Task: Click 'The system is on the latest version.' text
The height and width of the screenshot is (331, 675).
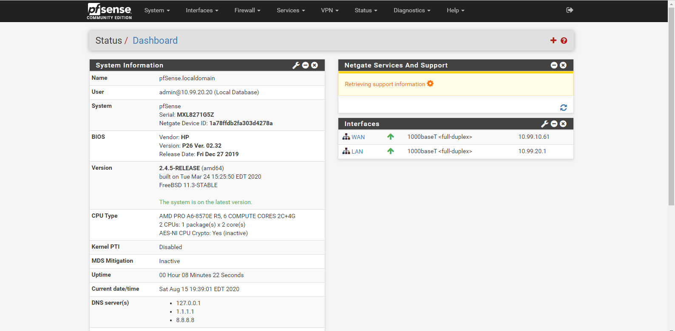Action: 206,202
